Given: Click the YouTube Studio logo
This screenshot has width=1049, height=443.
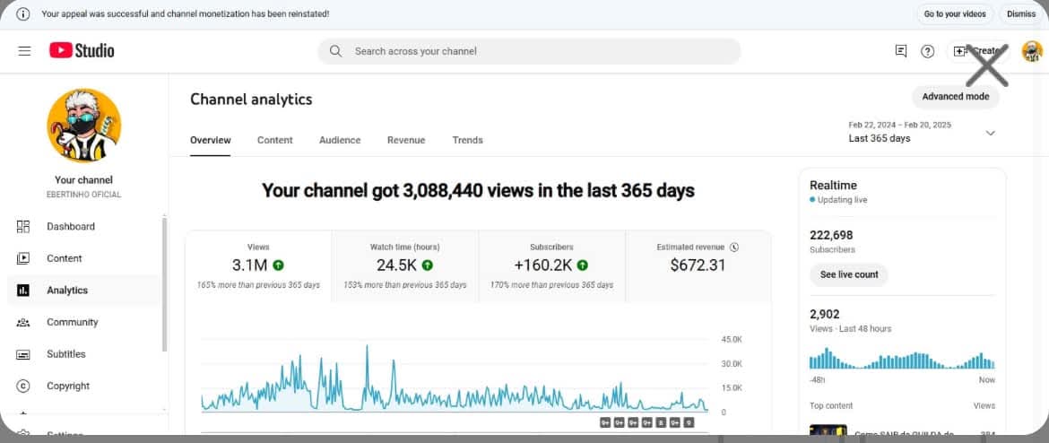Looking at the screenshot, I should [82, 51].
